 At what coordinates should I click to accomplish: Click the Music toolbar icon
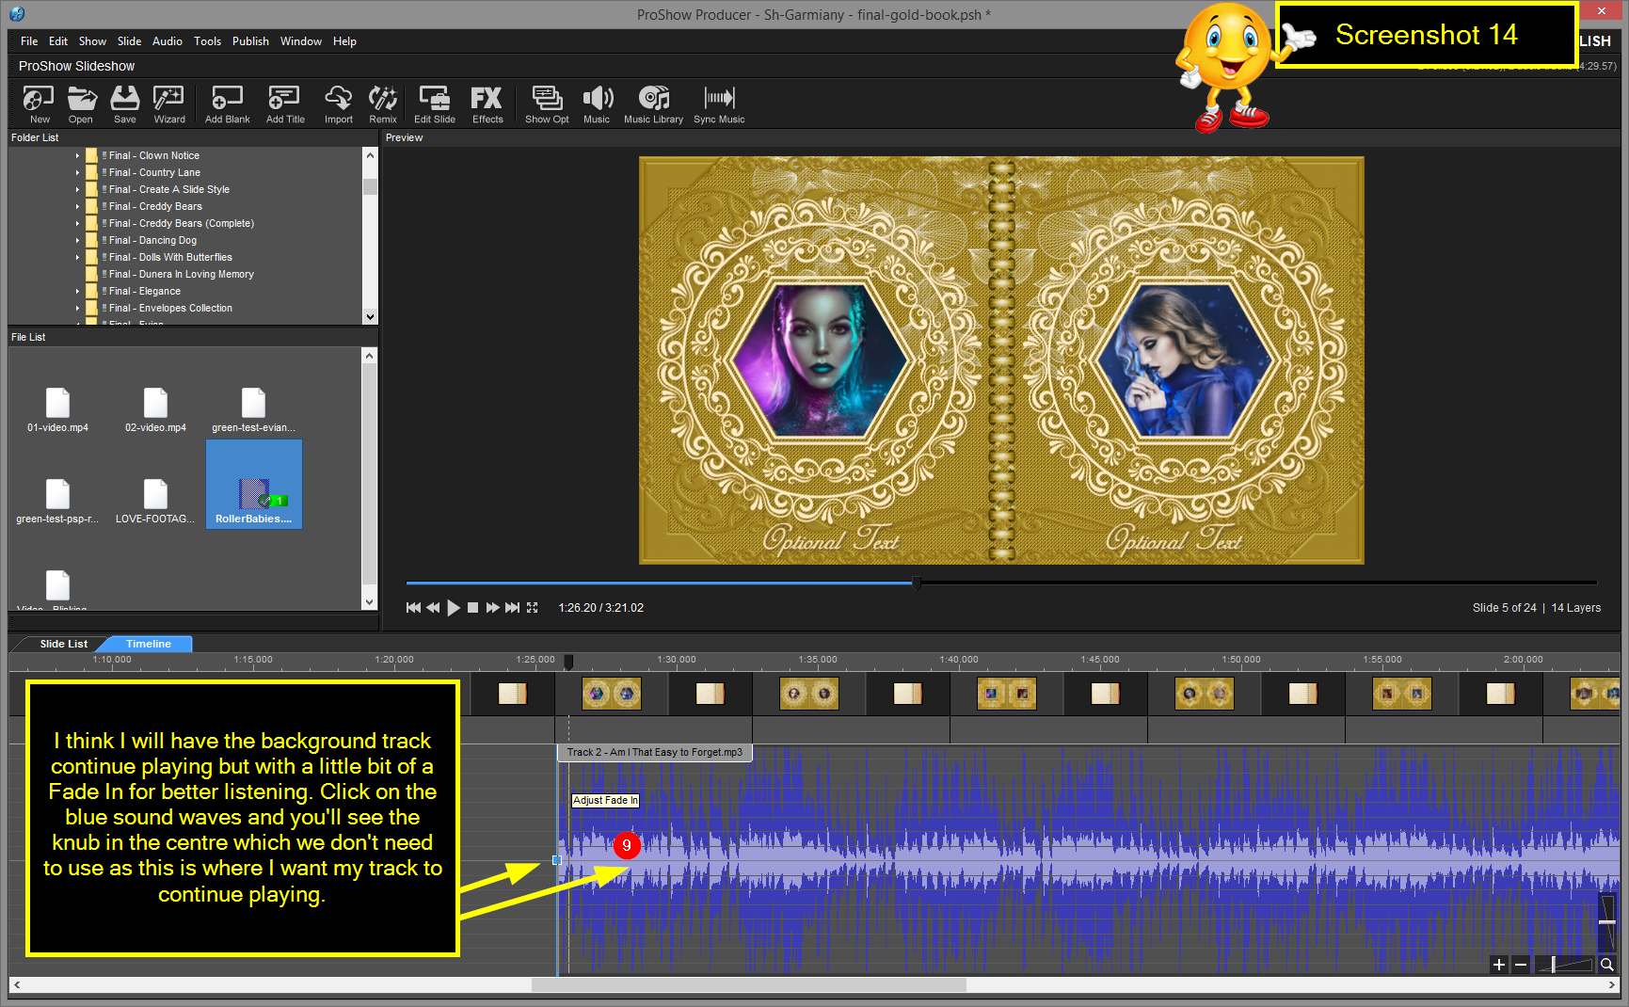597,104
